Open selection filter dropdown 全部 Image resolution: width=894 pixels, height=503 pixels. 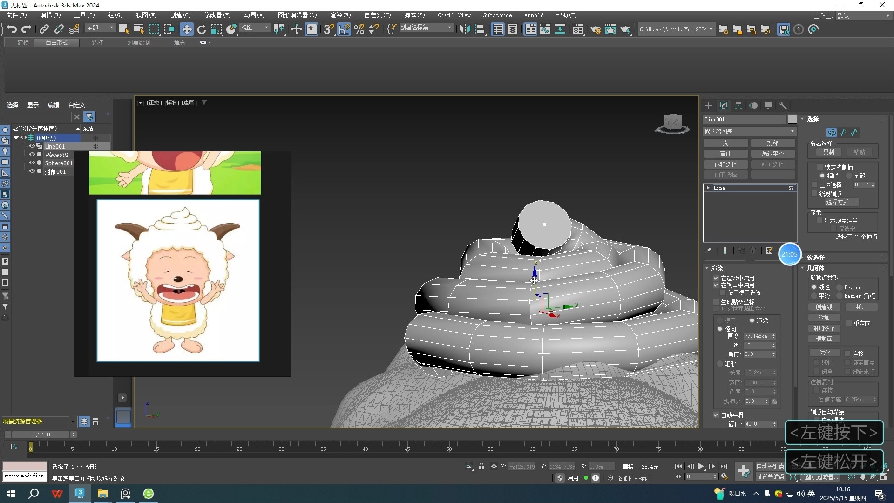pos(100,28)
